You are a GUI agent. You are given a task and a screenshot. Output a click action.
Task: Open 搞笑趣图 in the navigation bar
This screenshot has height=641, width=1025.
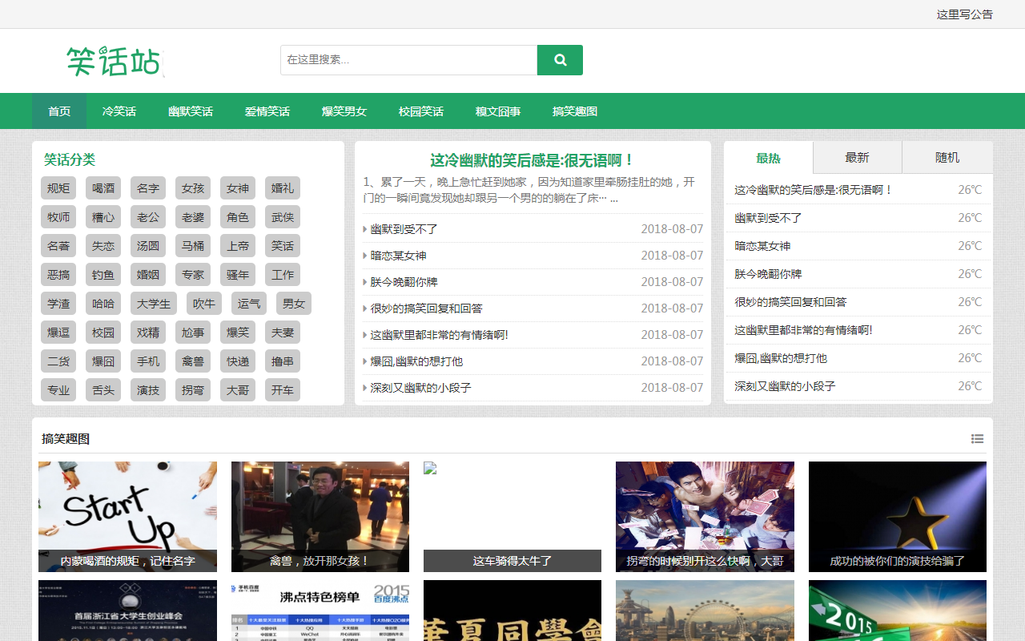point(575,111)
